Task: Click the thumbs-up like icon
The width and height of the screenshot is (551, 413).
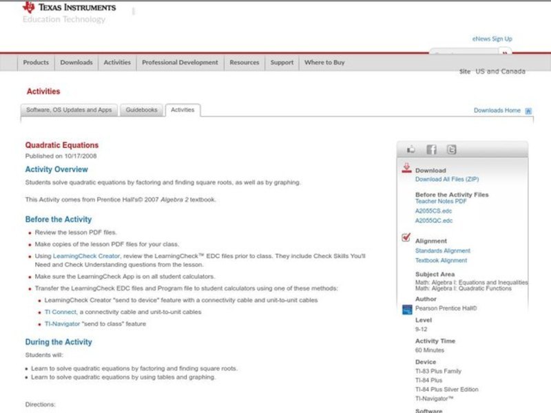Action: click(x=411, y=149)
